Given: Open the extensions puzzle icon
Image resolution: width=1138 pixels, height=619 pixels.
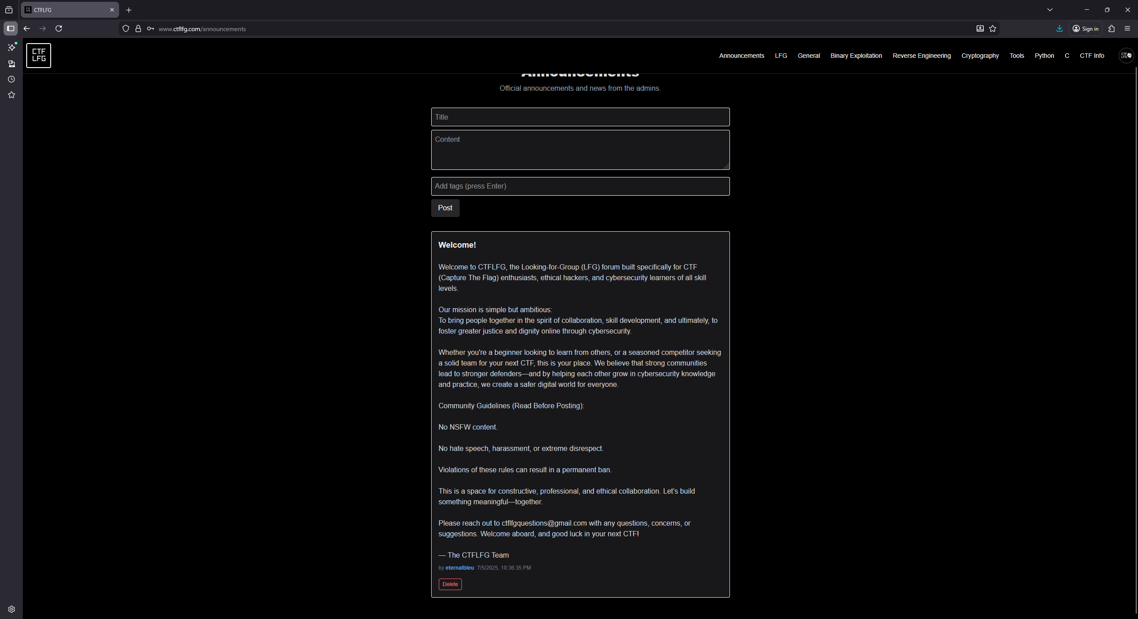Looking at the screenshot, I should (1112, 28).
